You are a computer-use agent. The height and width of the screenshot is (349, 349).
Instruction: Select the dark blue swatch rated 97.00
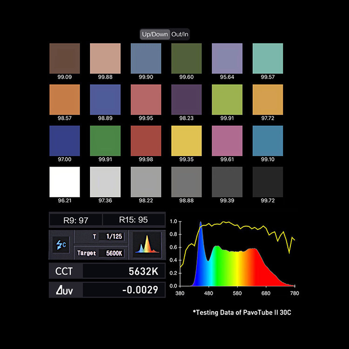click(x=65, y=141)
